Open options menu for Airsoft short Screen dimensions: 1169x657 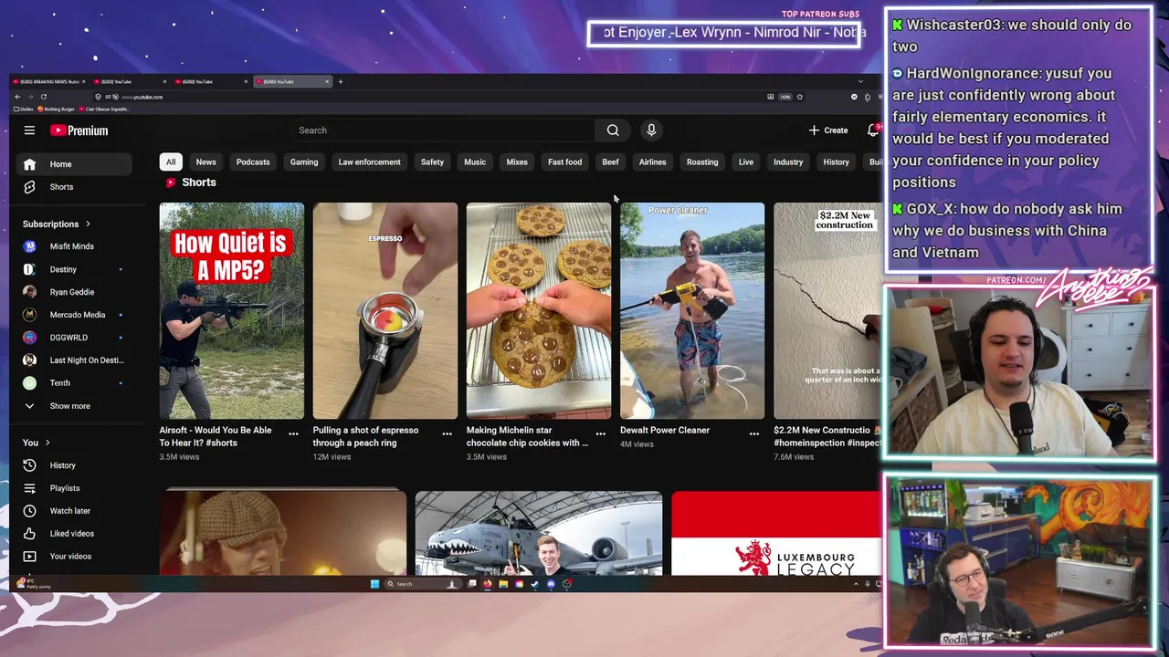(x=293, y=433)
